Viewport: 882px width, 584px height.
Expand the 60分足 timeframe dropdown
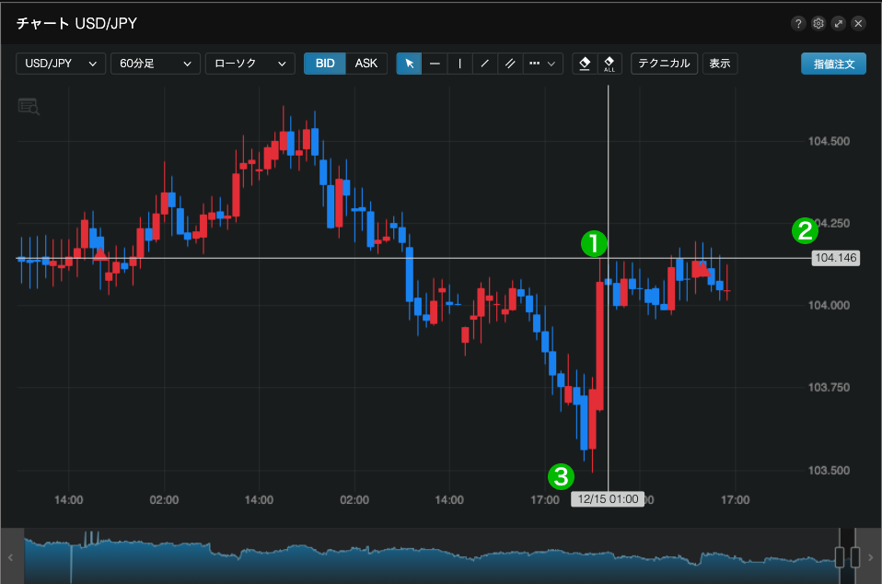[155, 64]
